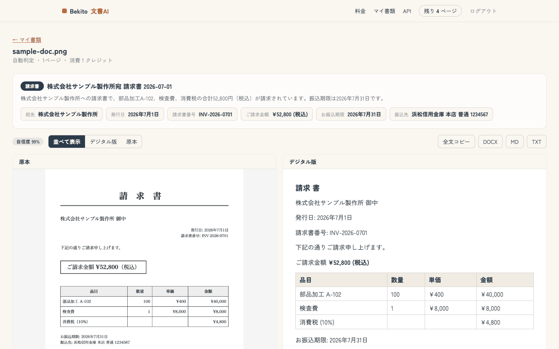Click the 原本 panel header
The image size is (559, 349).
coord(144,162)
